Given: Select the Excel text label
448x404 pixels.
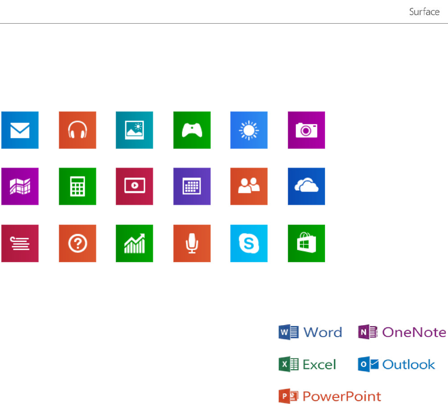Looking at the screenshot, I should pos(319,365).
